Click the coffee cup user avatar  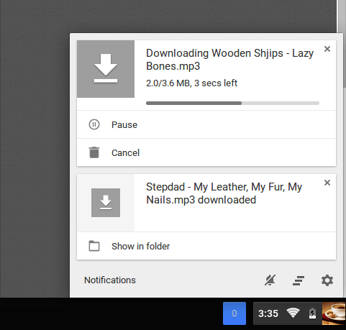[334, 313]
